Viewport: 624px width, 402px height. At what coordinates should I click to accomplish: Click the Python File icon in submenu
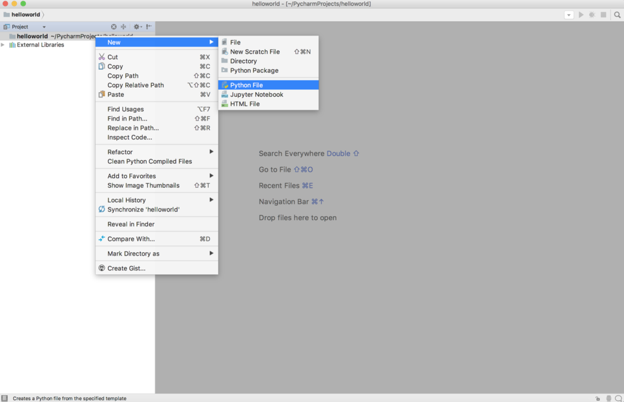(x=225, y=85)
